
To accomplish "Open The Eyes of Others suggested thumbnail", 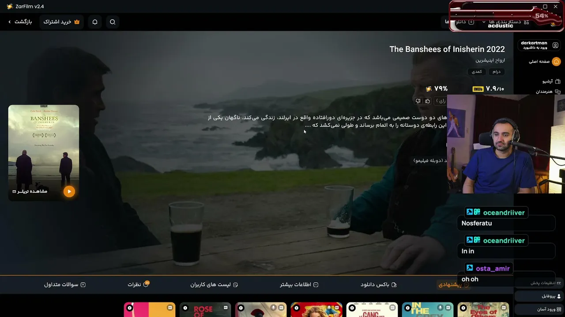I will coord(483,310).
